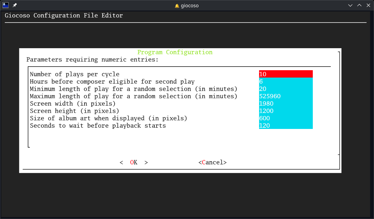
Task: Select the Seconds to wait before playback label
Action: point(98,126)
